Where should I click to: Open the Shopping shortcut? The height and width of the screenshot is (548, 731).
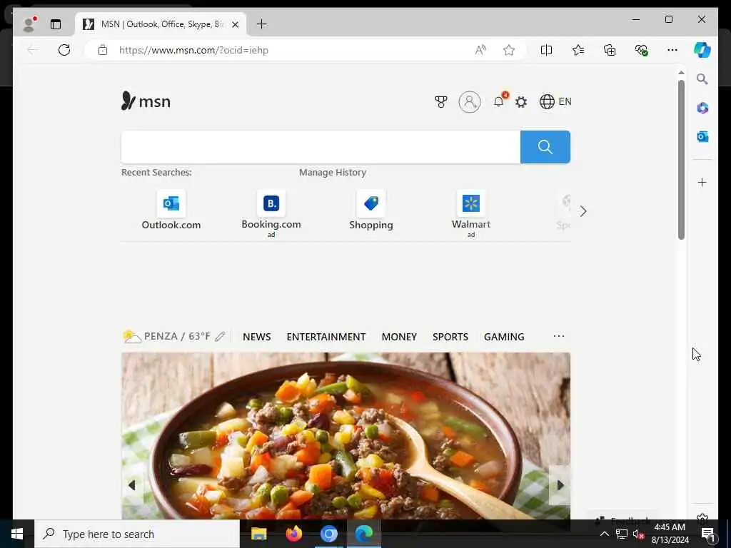(x=371, y=210)
